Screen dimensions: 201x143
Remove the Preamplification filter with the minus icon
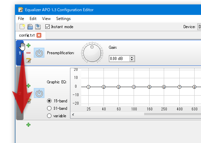coord(28,53)
